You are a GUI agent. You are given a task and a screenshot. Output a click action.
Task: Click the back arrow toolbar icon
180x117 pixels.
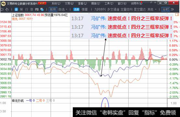click(x=2, y=9)
